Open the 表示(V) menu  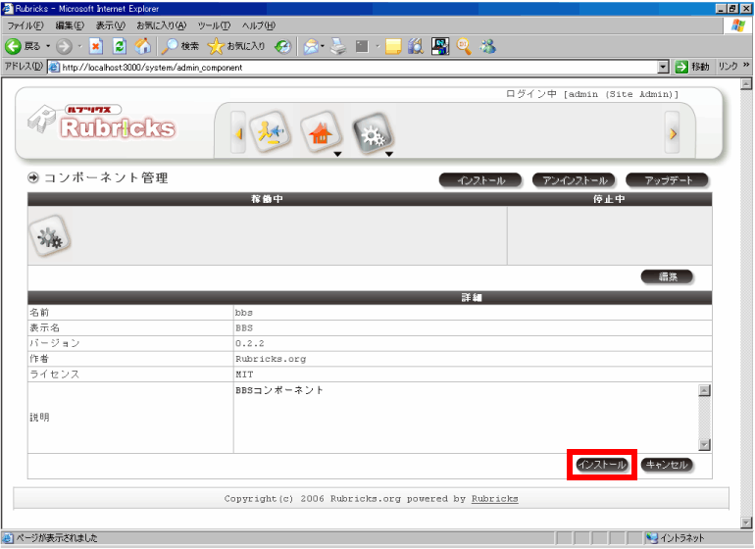coord(110,25)
